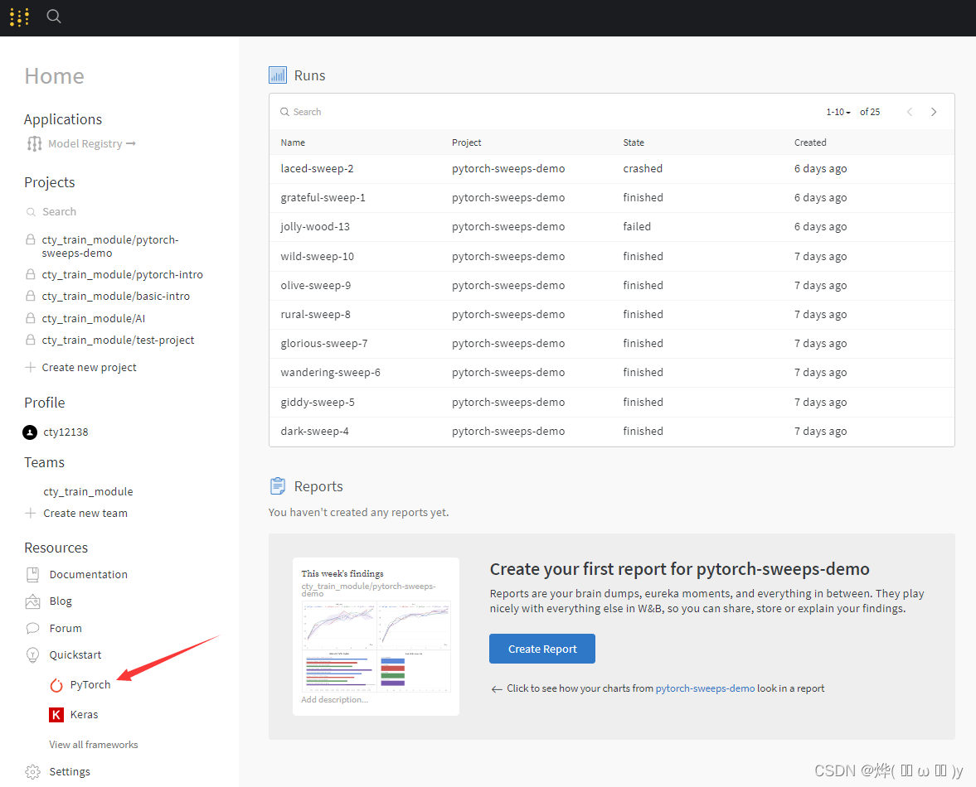Open Settings in sidebar
This screenshot has height=787, width=976.
coord(70,771)
